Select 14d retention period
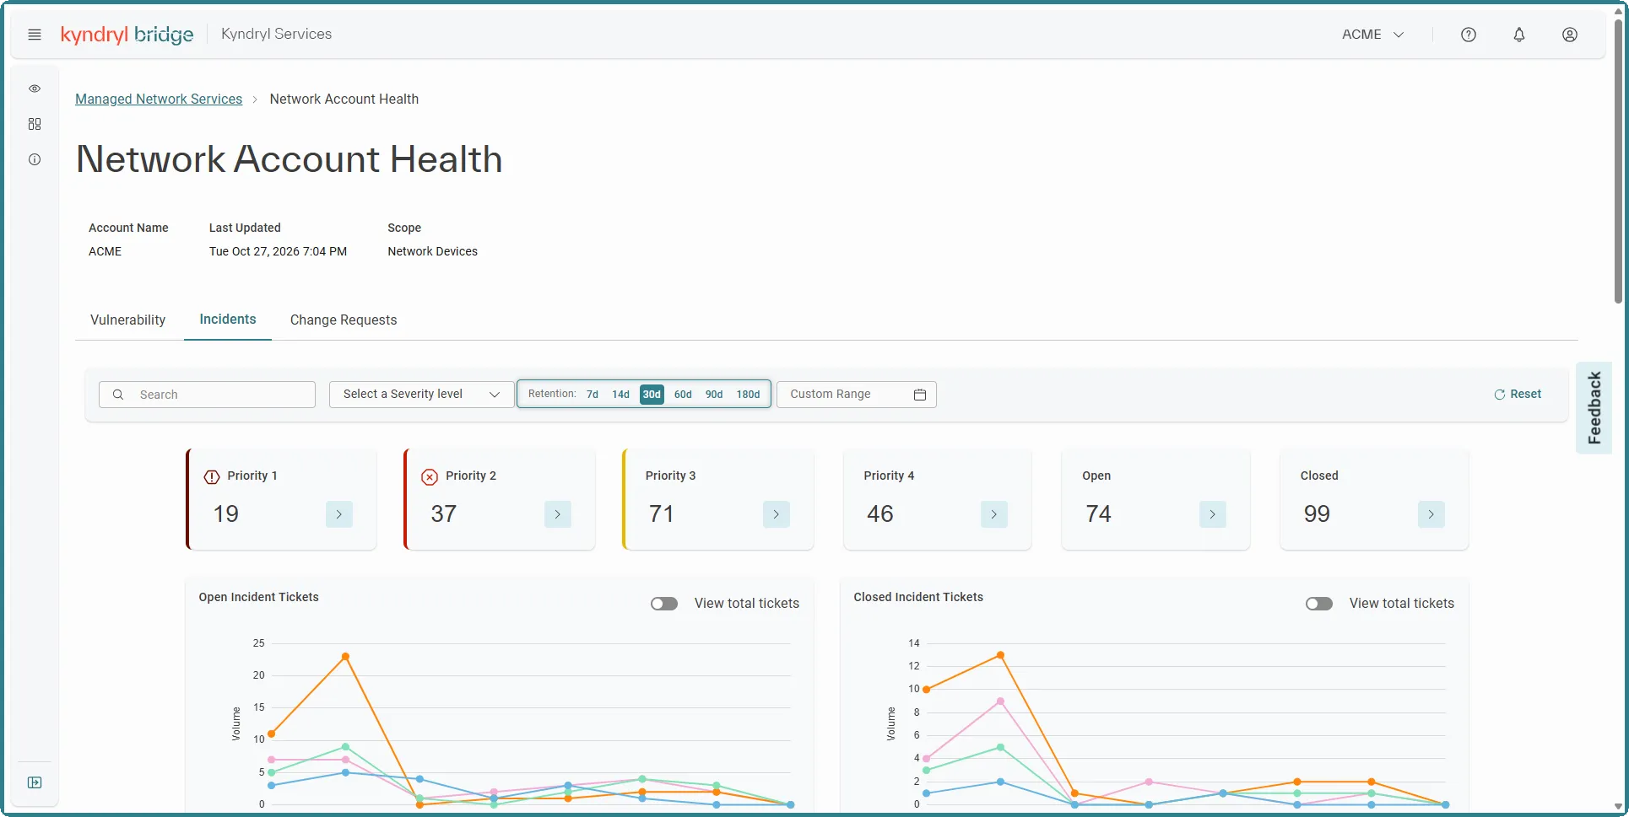This screenshot has width=1629, height=817. (620, 395)
